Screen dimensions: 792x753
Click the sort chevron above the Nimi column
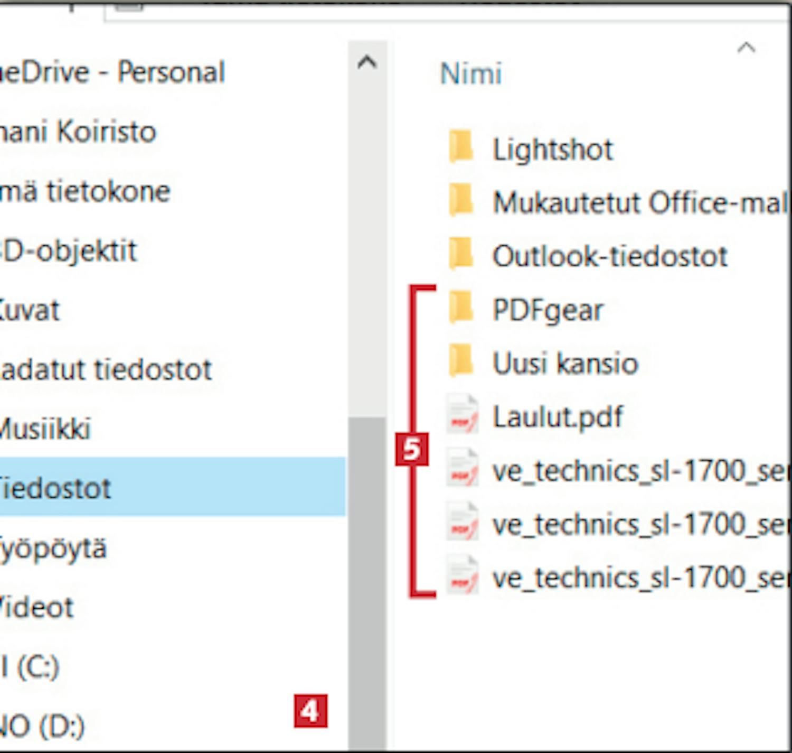(x=746, y=48)
